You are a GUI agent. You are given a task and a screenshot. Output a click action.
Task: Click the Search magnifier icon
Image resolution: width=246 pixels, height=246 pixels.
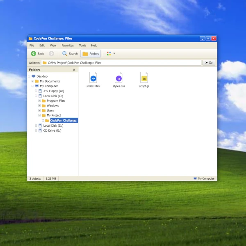click(x=65, y=54)
